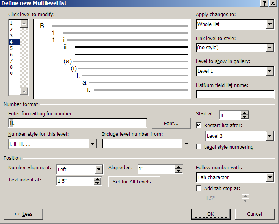Enable the Add tab stop at checkbox
This screenshot has width=279, height=224.
[199, 188]
